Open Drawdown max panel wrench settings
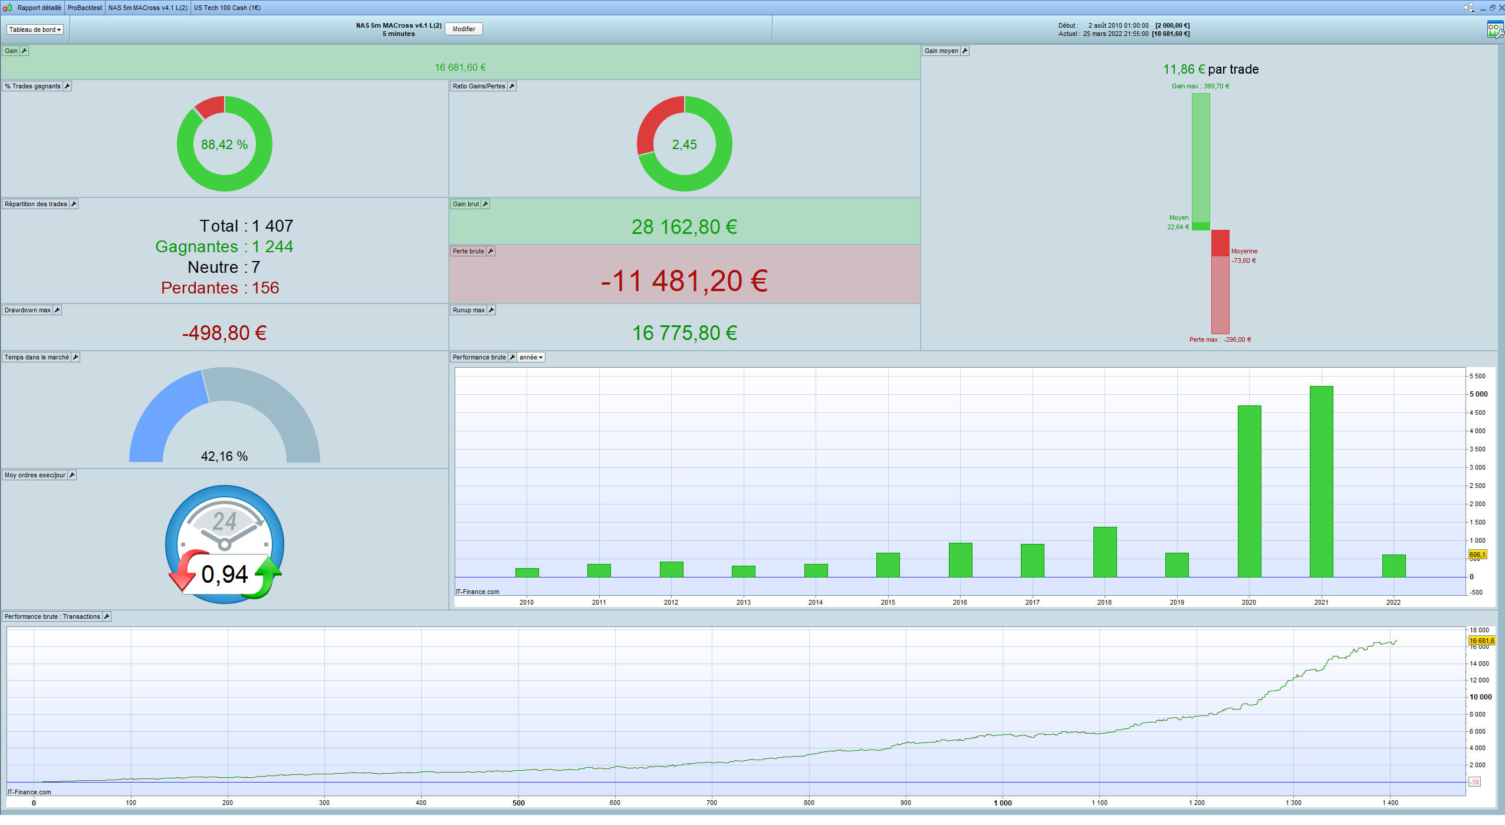 [x=57, y=310]
